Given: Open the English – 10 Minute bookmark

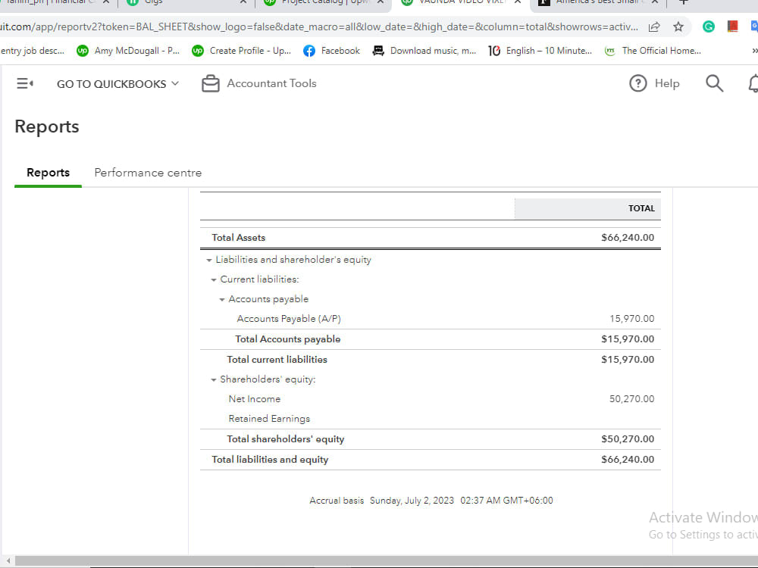Looking at the screenshot, I should tap(540, 51).
